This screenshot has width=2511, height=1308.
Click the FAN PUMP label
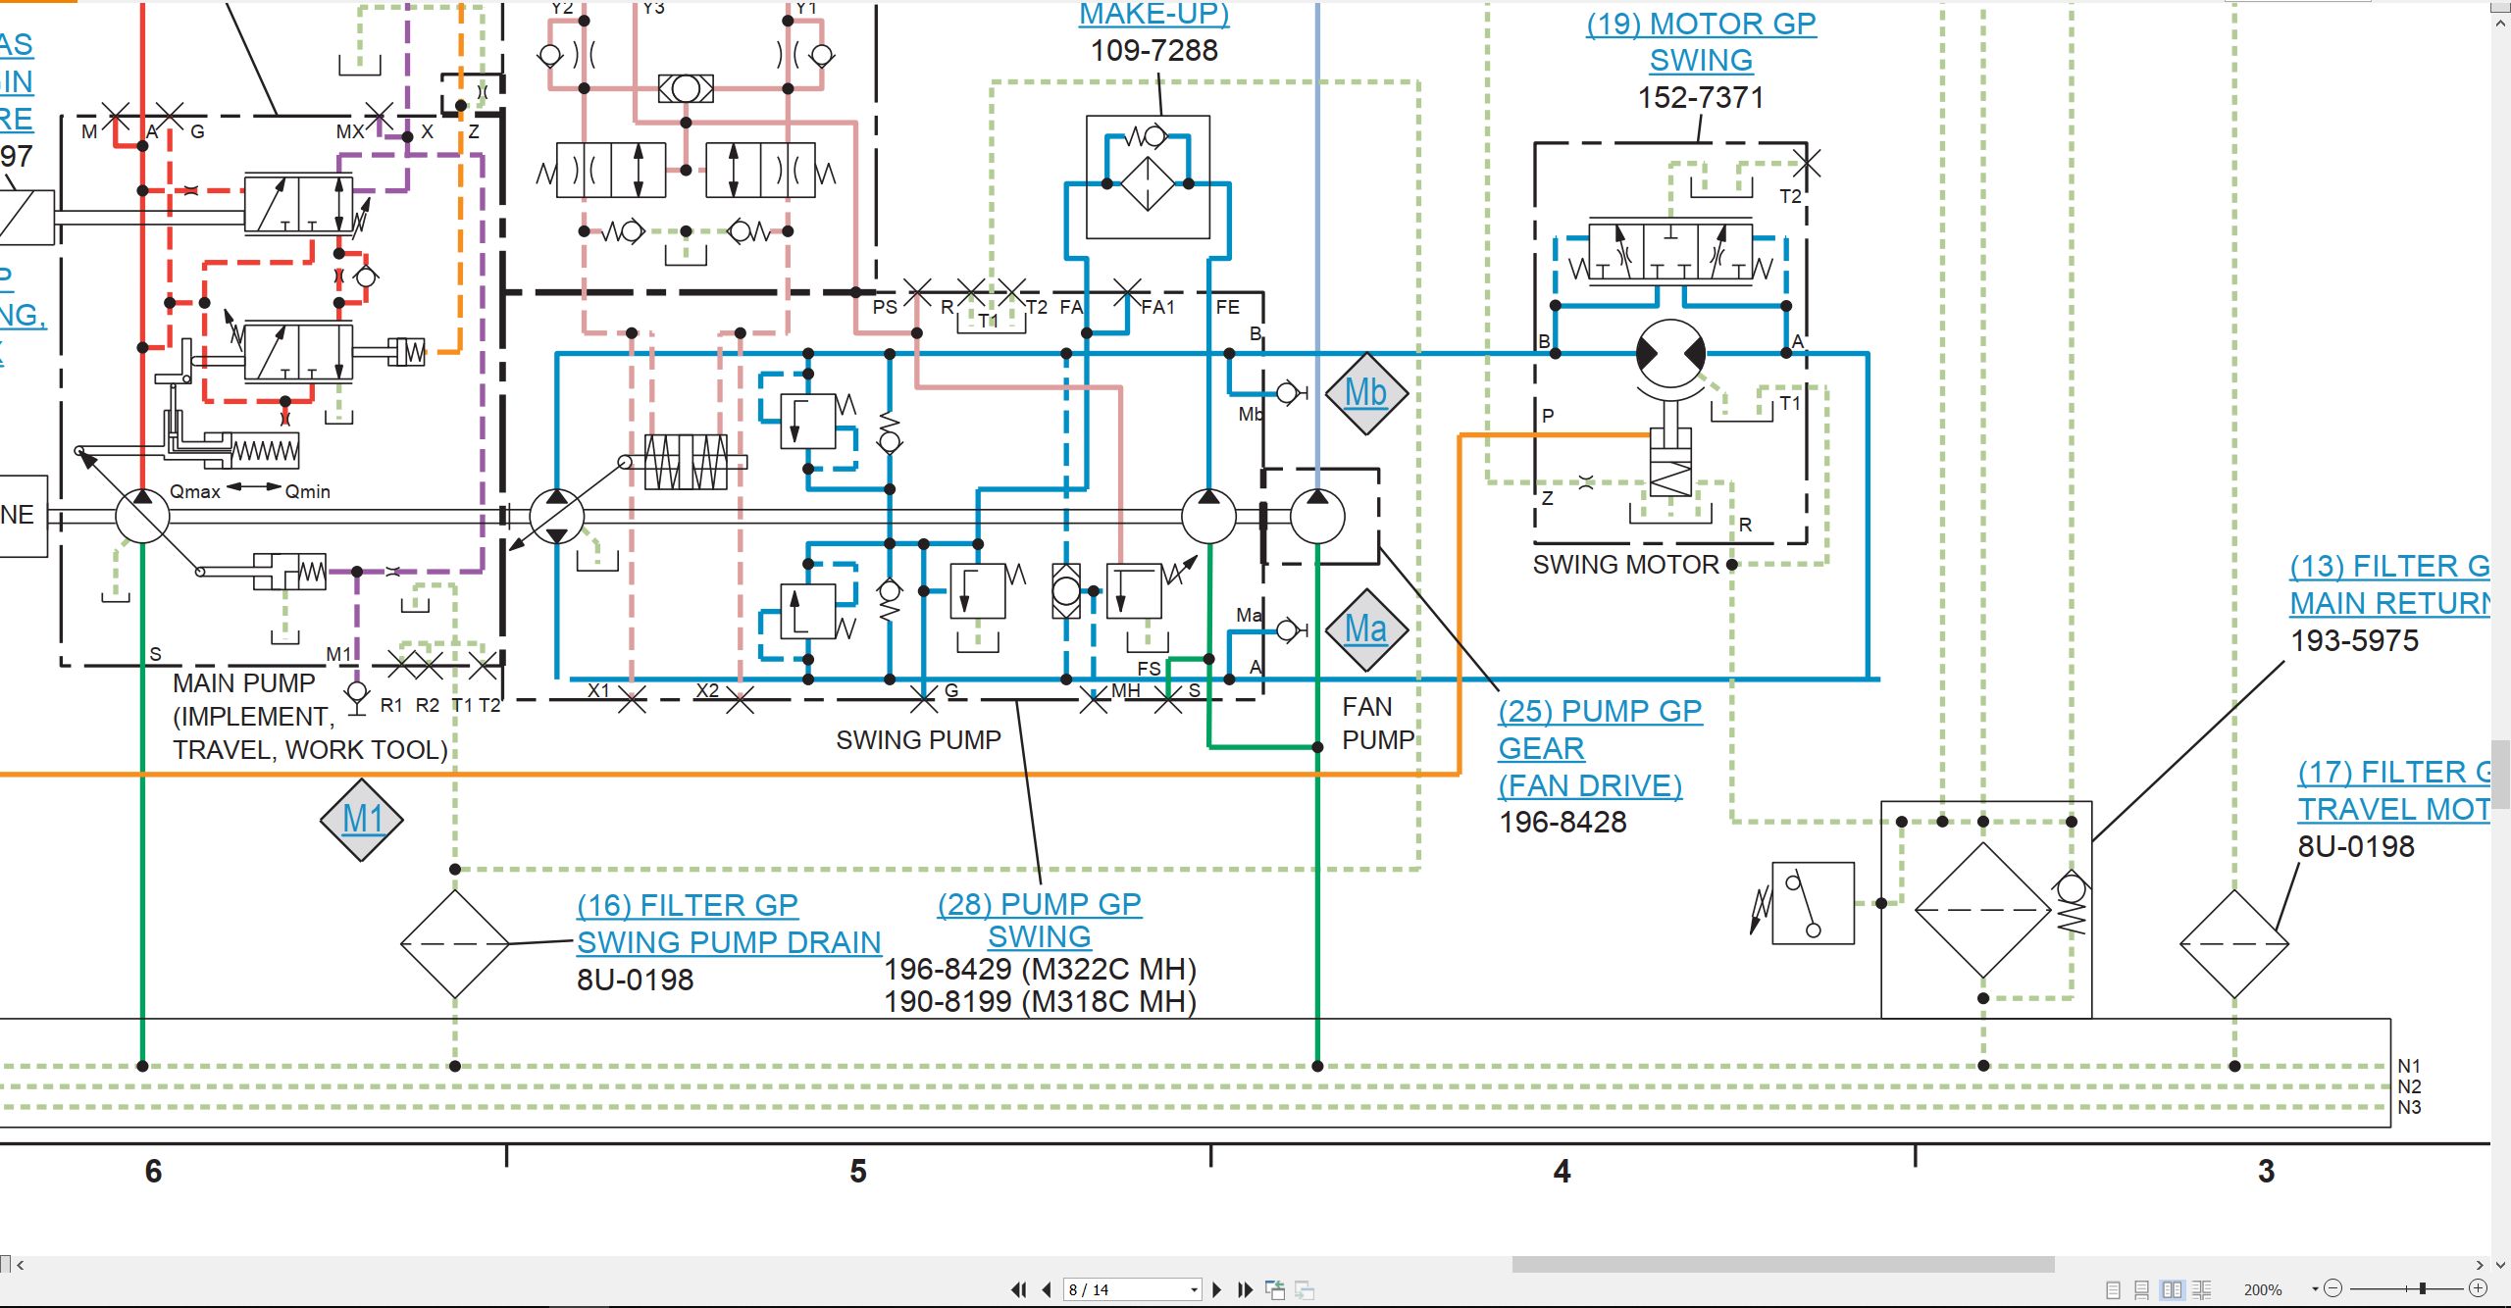[x=1378, y=723]
